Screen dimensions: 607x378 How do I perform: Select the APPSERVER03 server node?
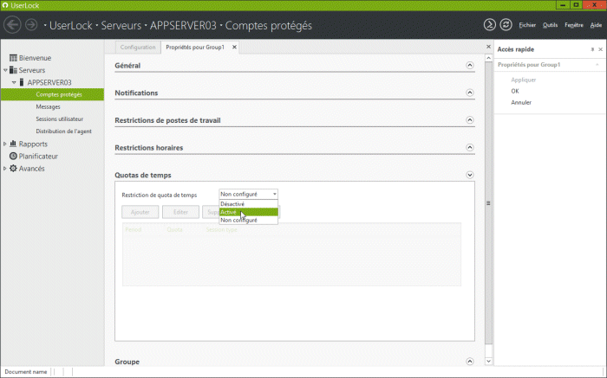(49, 83)
